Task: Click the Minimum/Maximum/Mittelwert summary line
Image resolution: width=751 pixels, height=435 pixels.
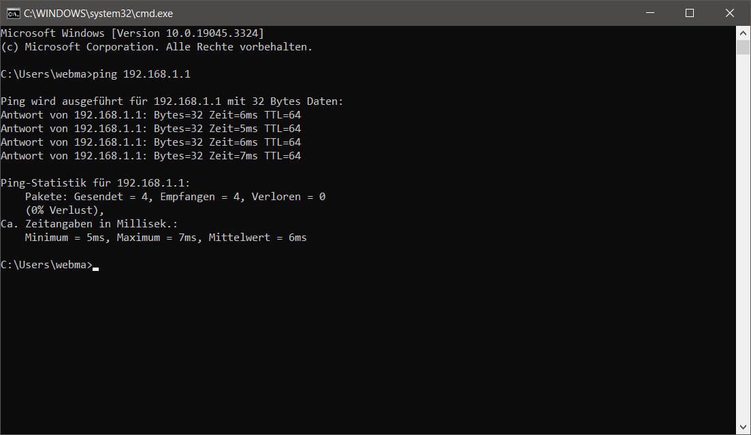Action: pos(165,238)
